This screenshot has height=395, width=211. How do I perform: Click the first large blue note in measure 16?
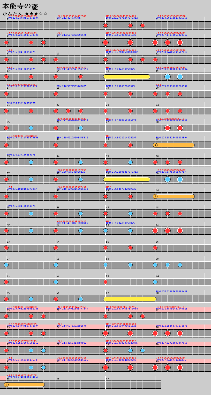(168, 77)
